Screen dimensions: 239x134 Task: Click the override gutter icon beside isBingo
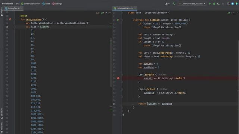click(118, 20)
